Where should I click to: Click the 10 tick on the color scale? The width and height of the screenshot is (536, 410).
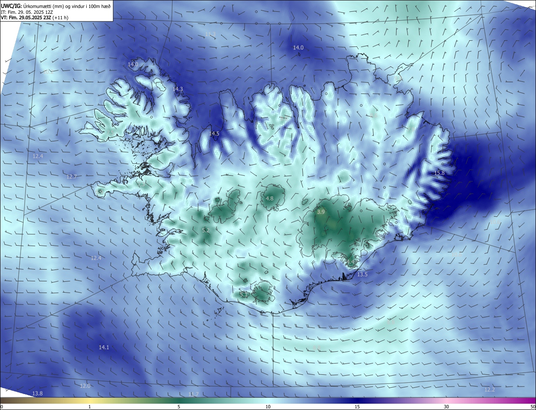pyautogui.click(x=268, y=407)
